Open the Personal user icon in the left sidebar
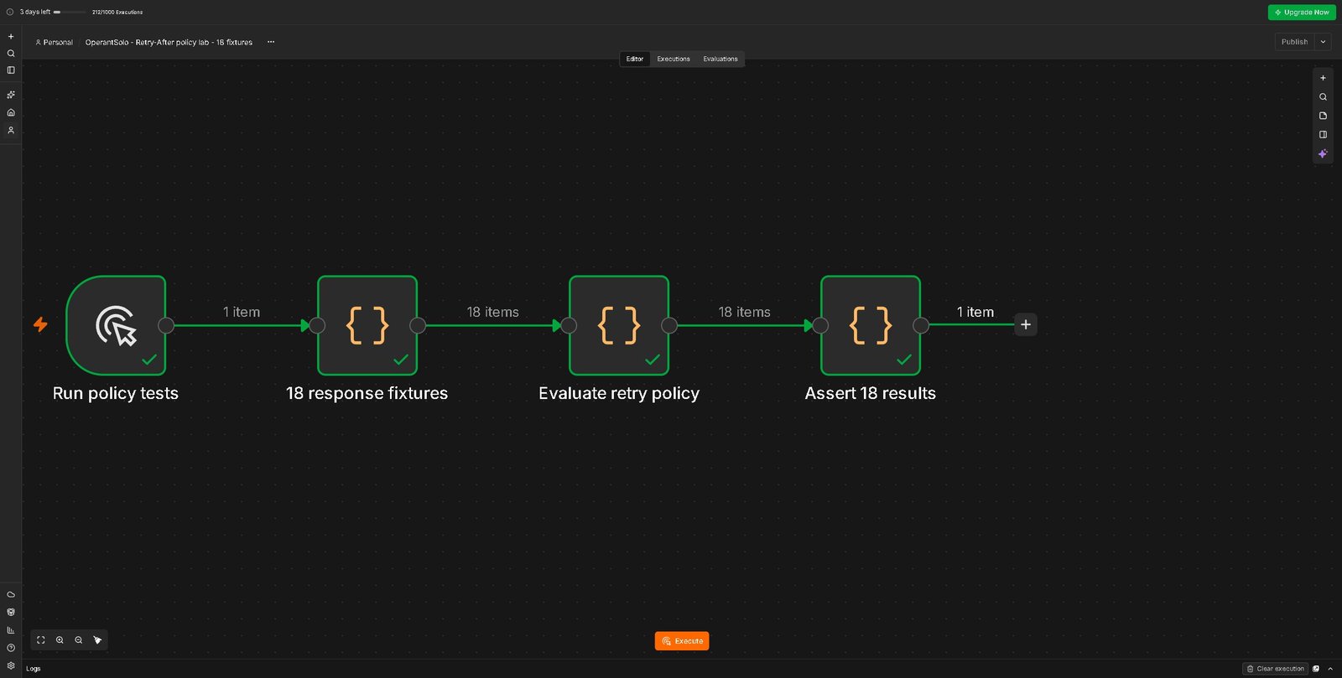The width and height of the screenshot is (1342, 678). tap(11, 130)
